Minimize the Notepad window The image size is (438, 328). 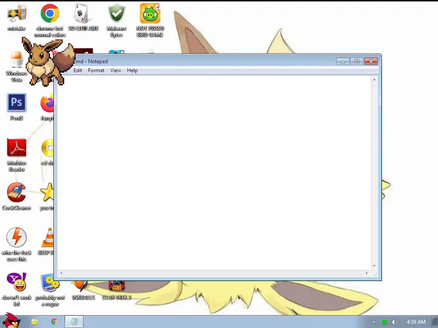343,61
